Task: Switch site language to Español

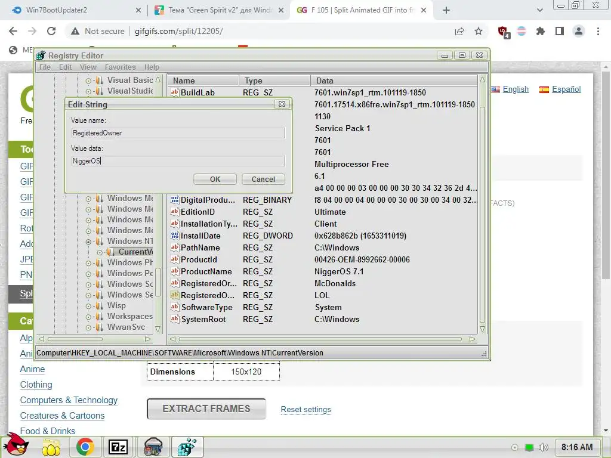Action: tap(566, 89)
